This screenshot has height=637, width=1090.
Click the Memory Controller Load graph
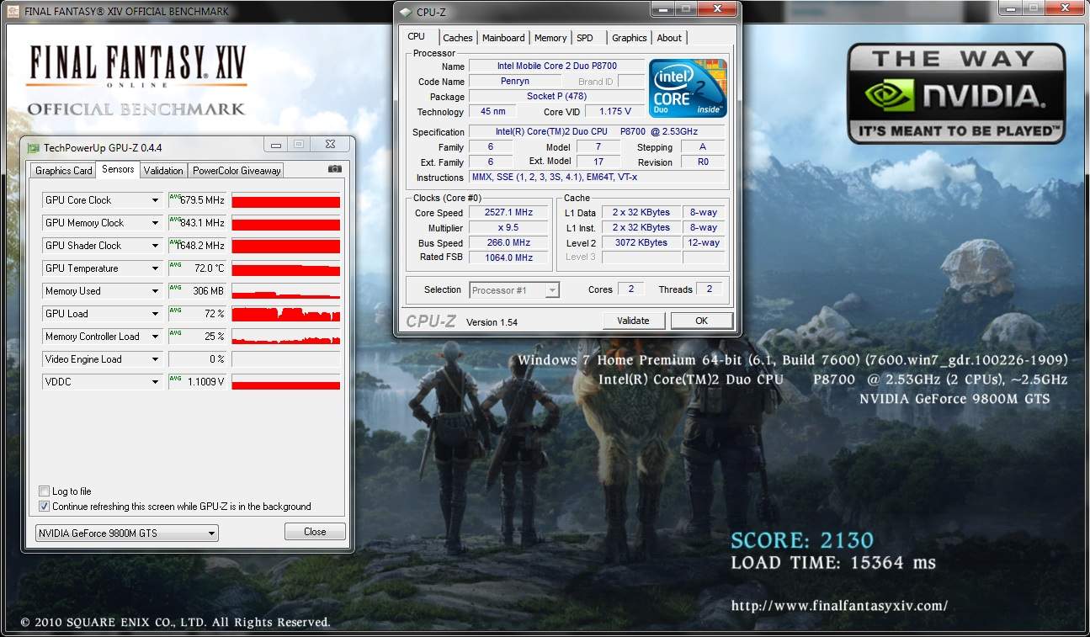286,337
